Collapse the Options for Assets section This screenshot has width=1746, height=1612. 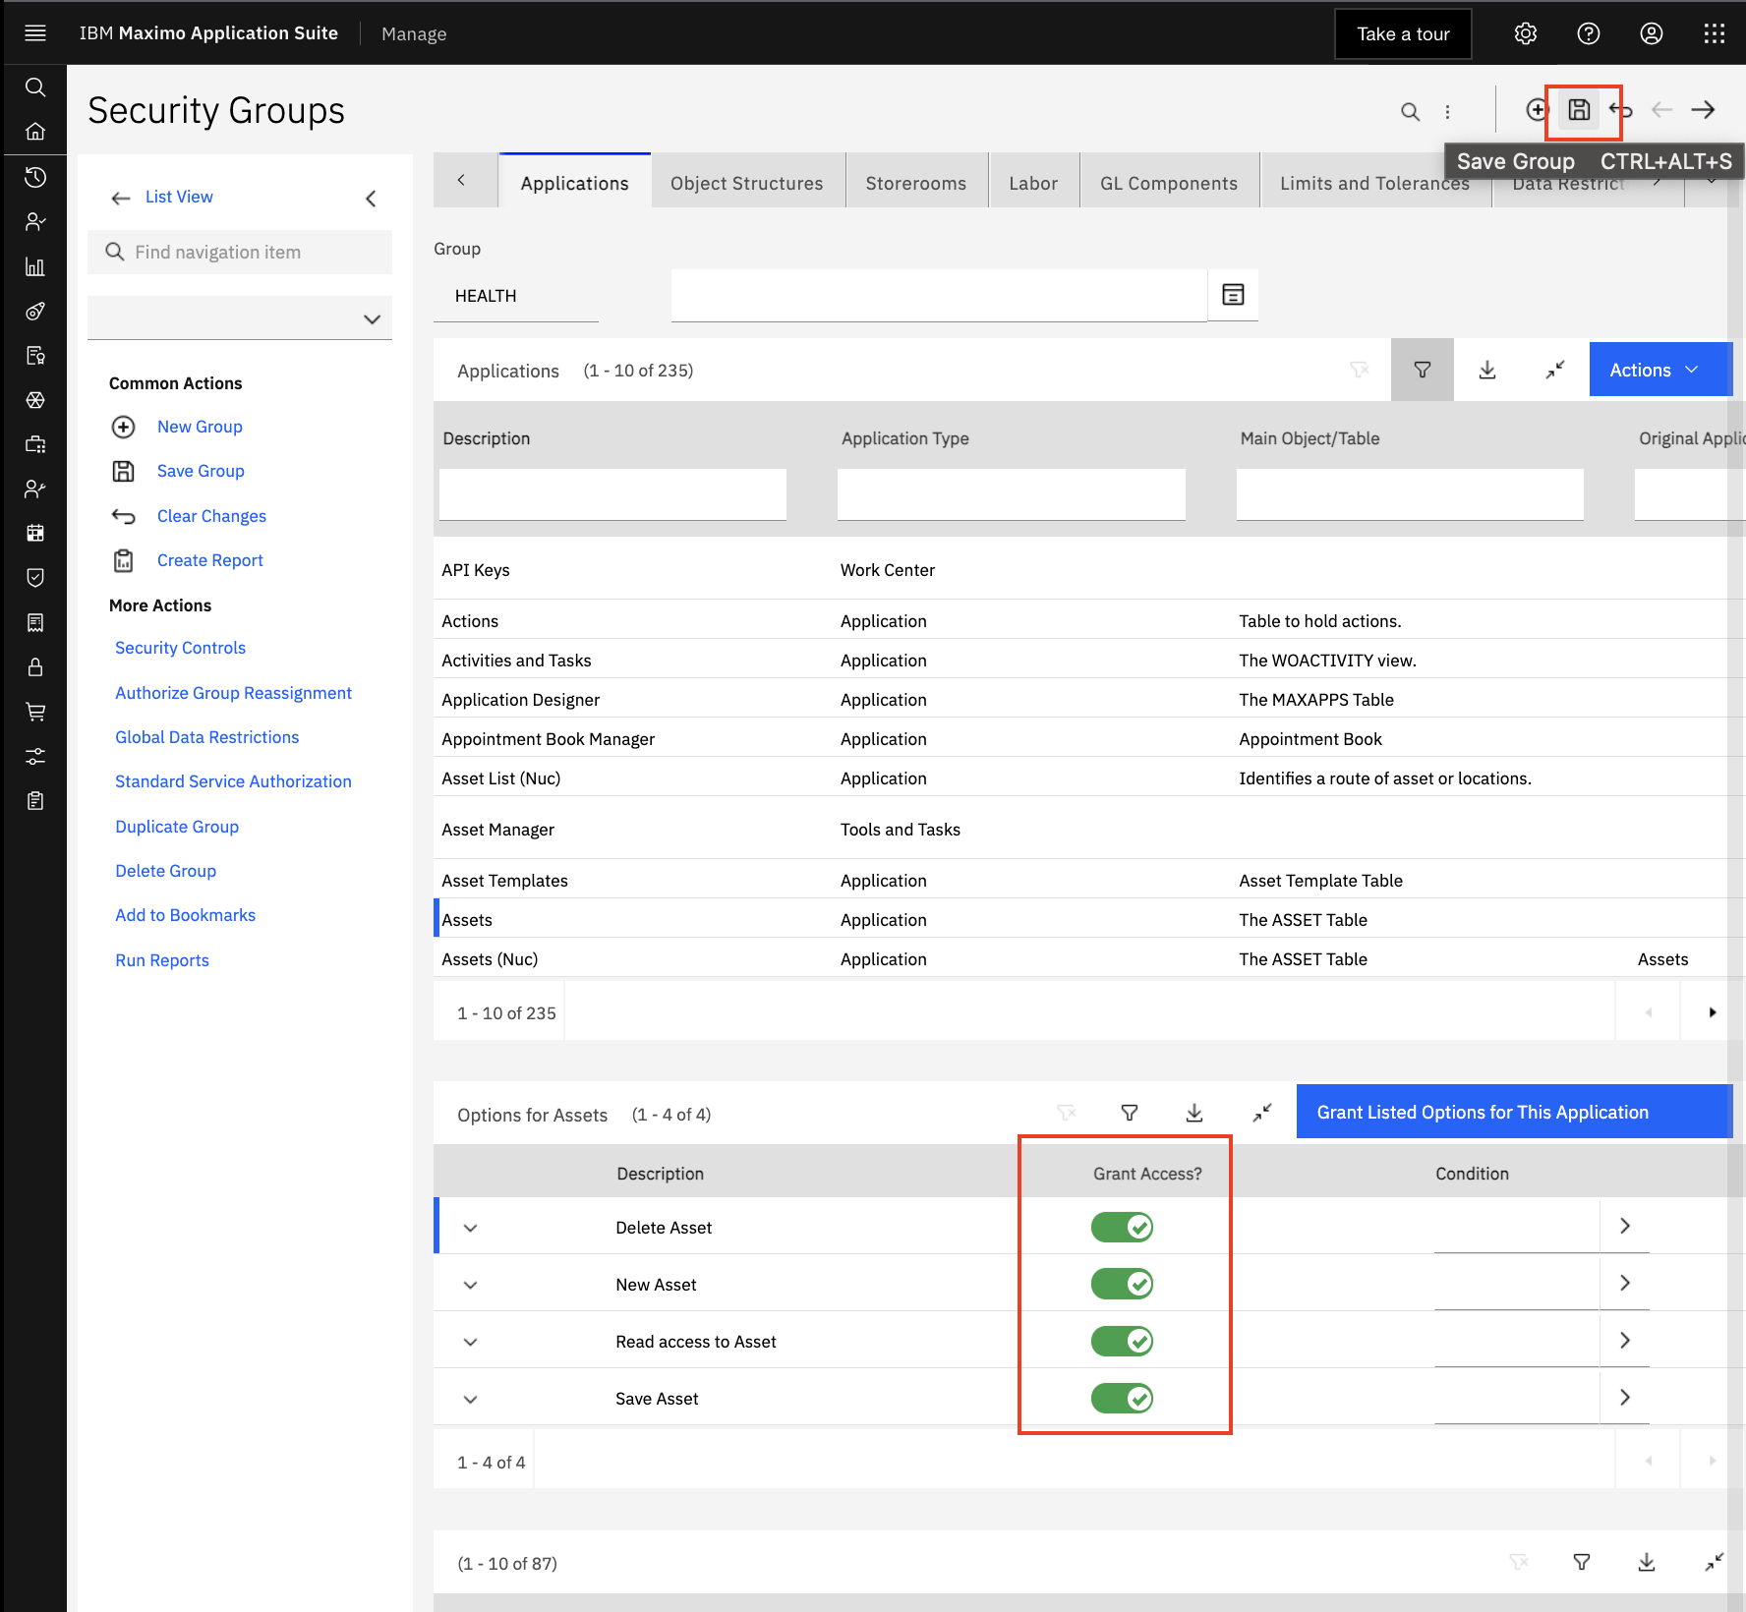point(1262,1113)
